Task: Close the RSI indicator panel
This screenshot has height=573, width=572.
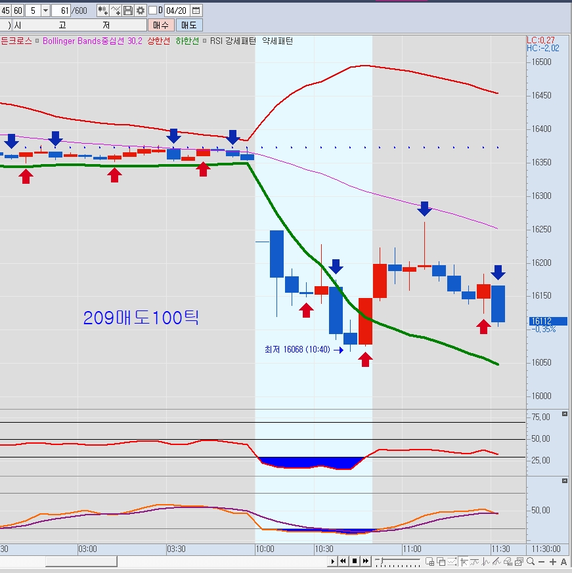Action: click(565, 414)
